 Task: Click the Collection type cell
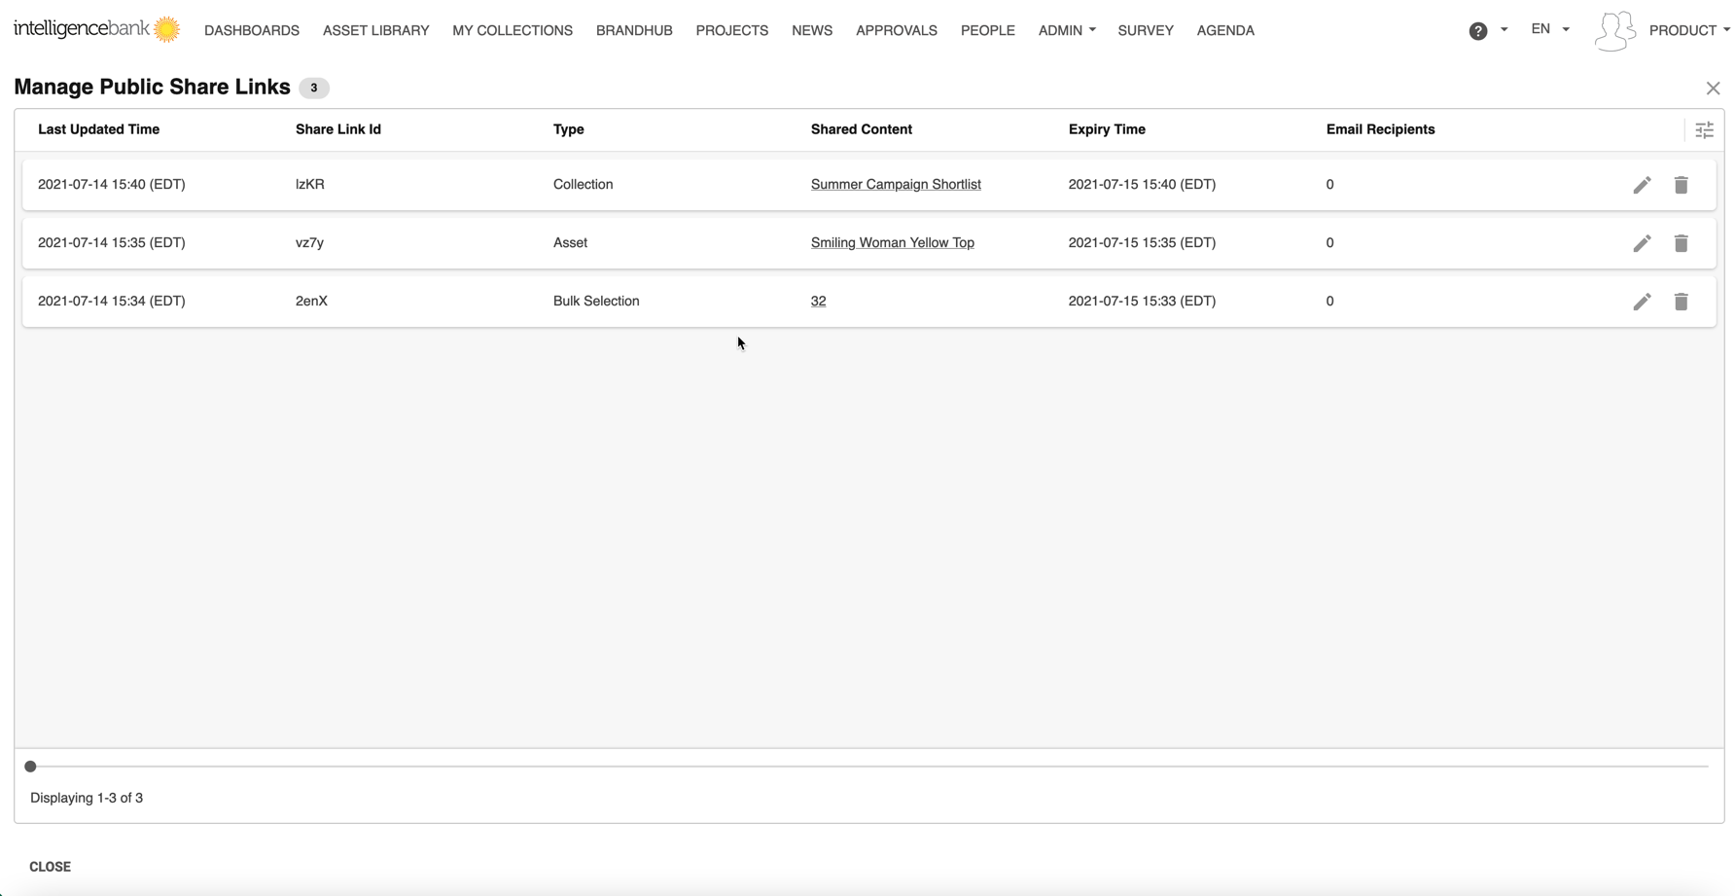click(x=583, y=184)
